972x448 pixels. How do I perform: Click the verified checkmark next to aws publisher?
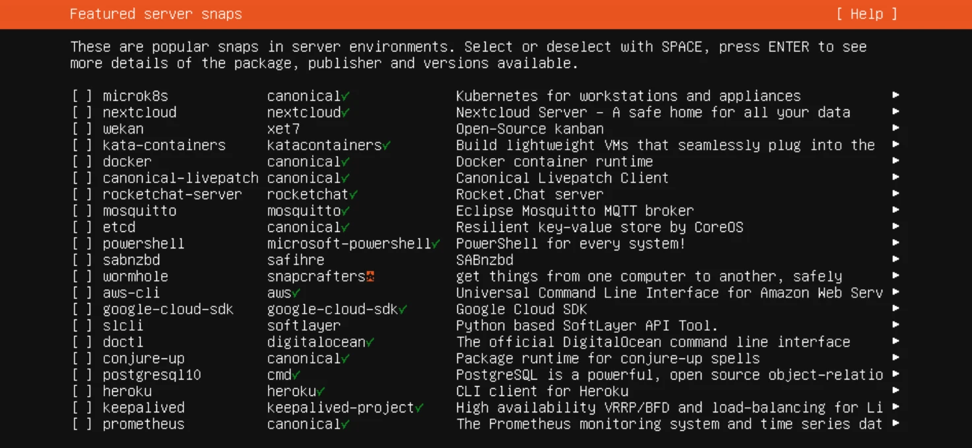point(296,293)
